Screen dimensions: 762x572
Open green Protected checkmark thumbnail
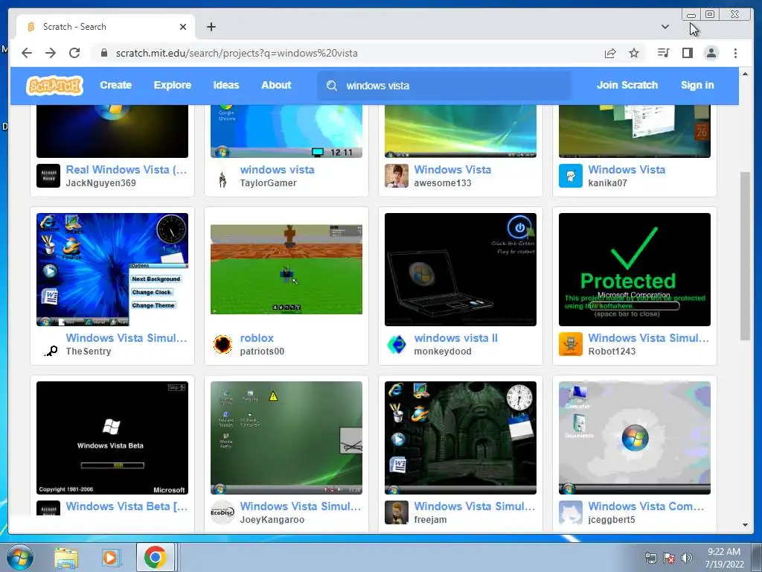634,270
